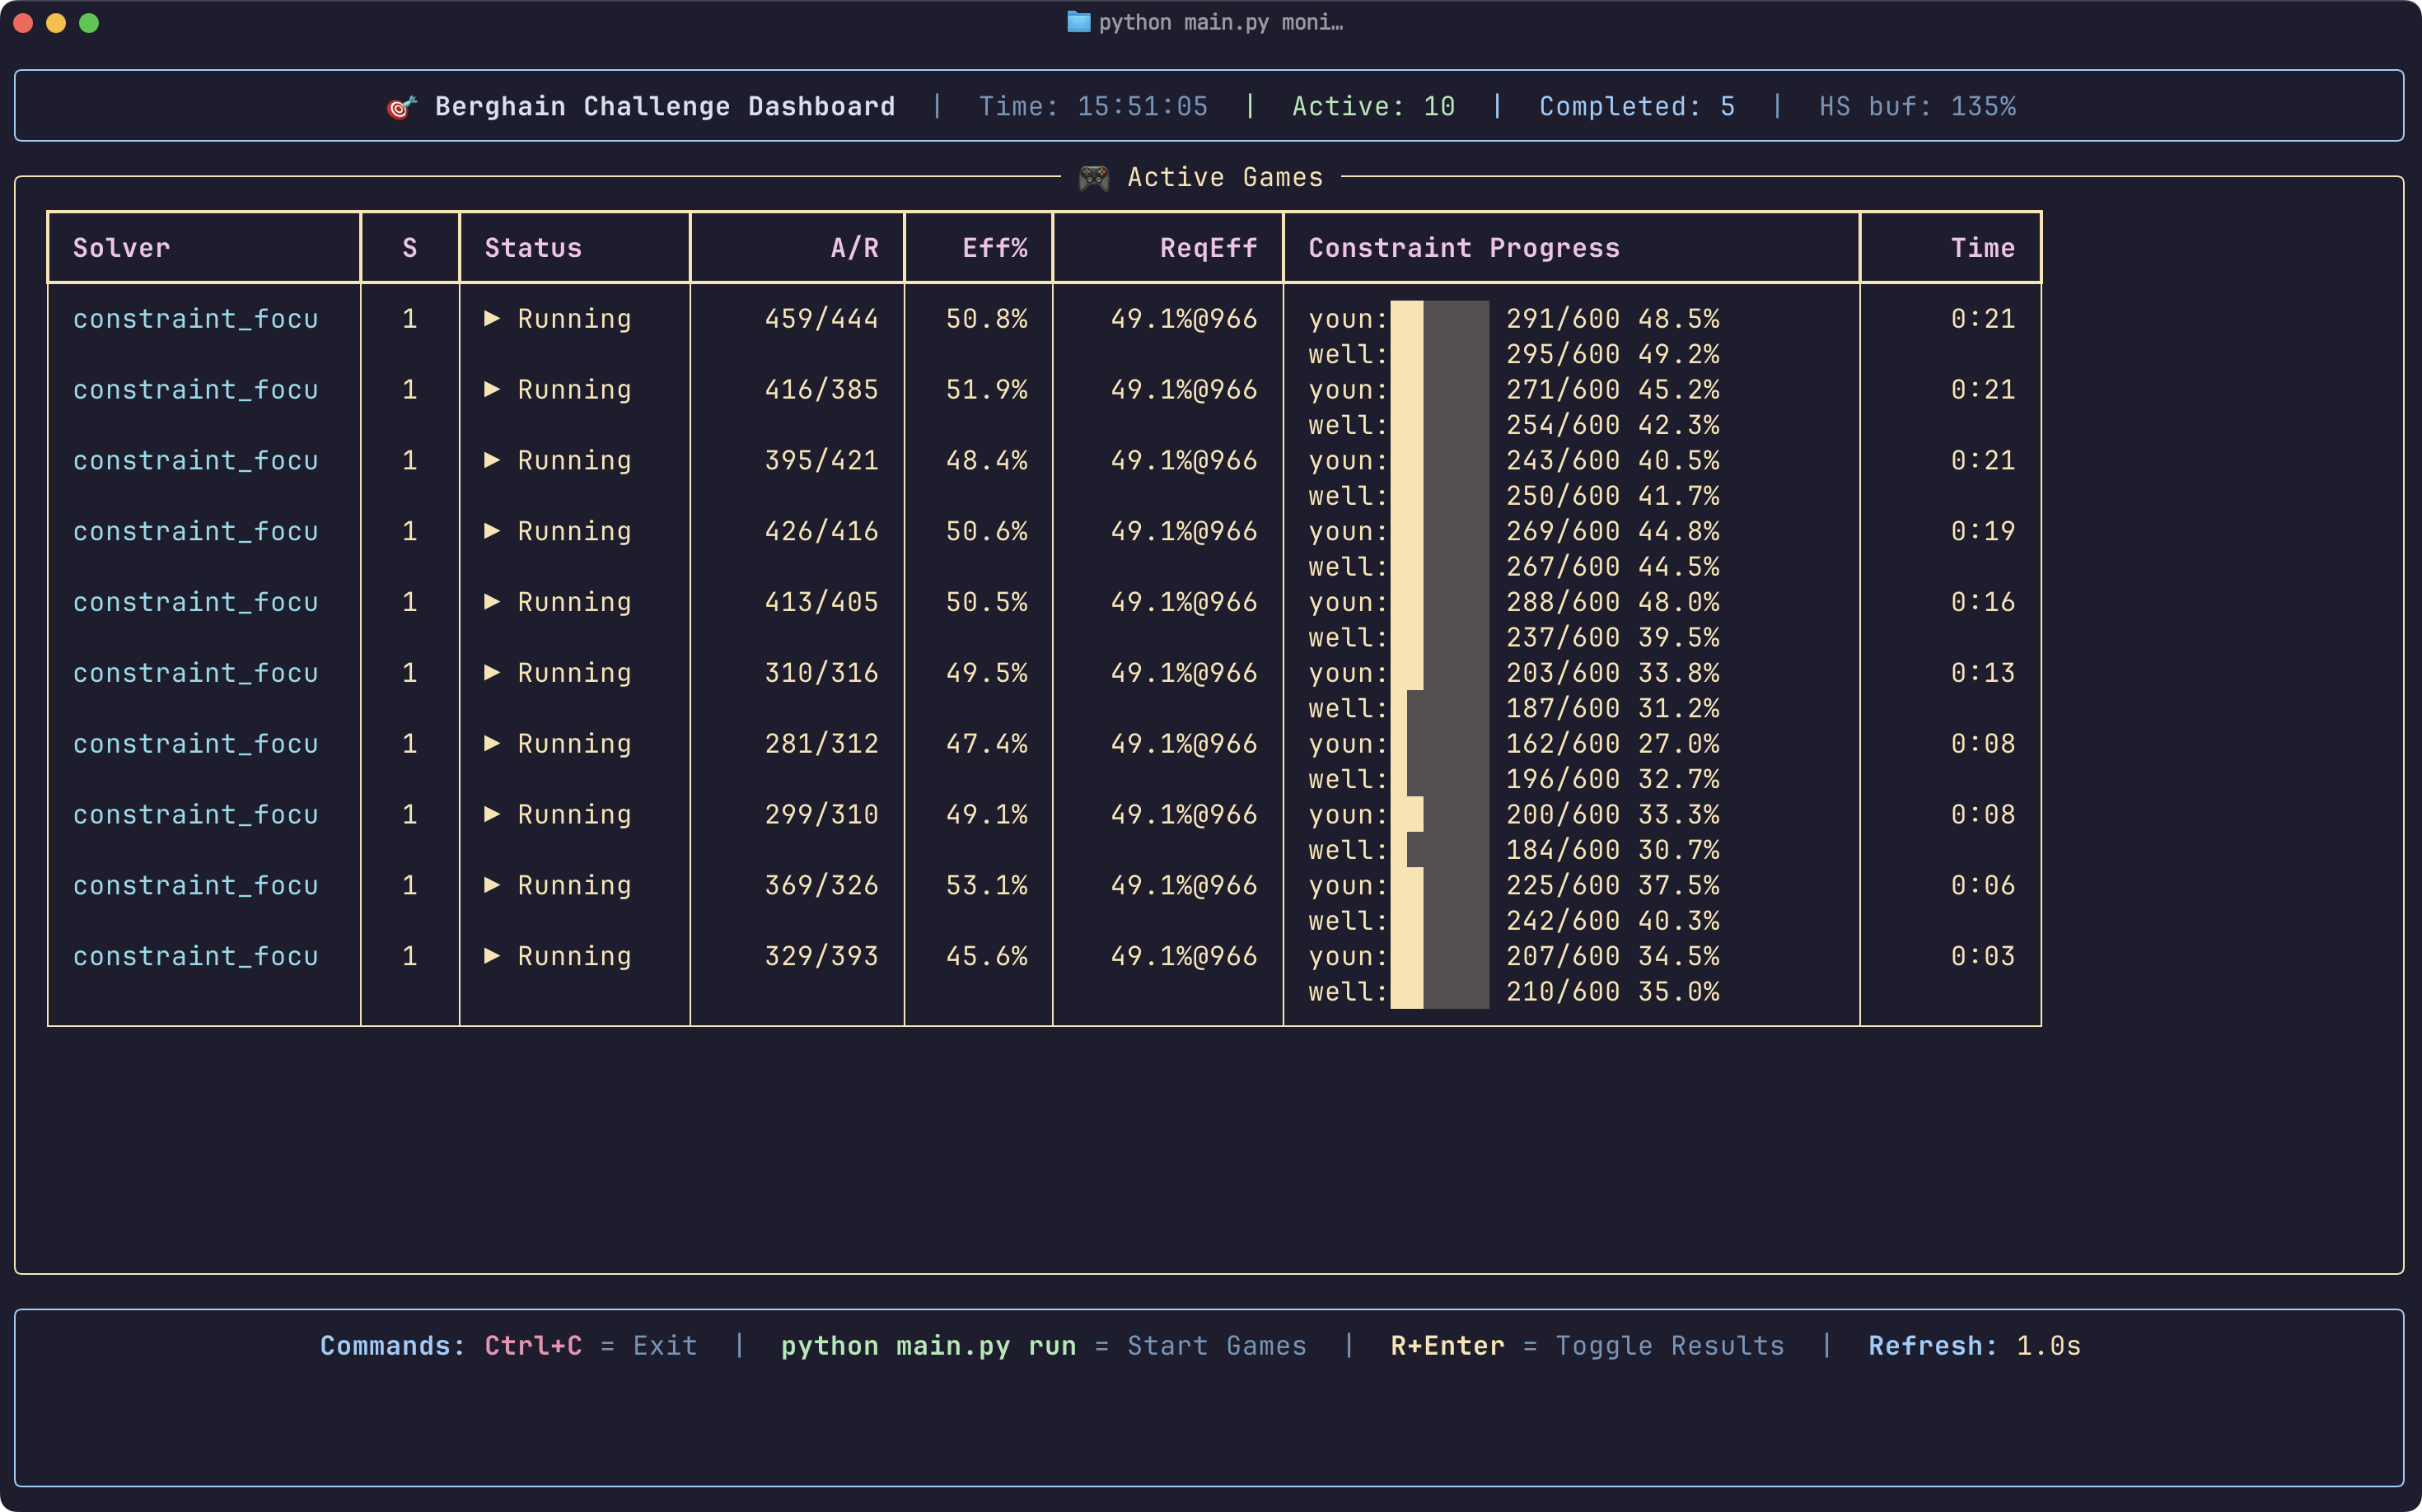Click the Completed: 5 counter in header
The height and width of the screenshot is (1512, 2422).
click(x=1637, y=106)
